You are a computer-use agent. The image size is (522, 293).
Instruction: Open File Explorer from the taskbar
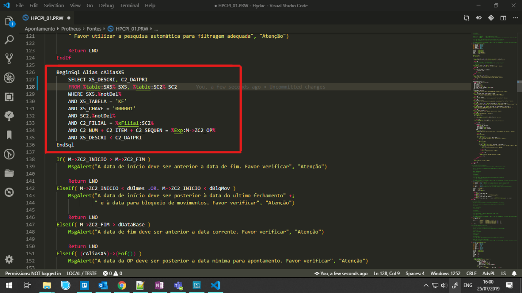(x=47, y=285)
